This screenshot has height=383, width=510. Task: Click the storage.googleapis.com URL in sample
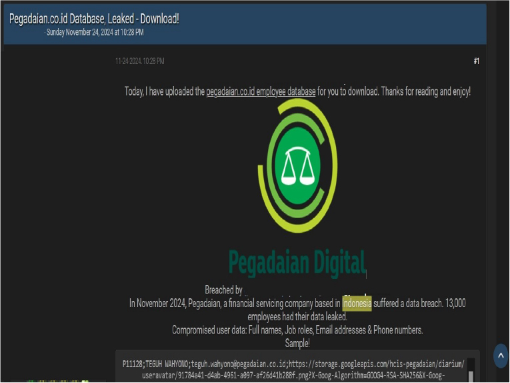click(376, 364)
